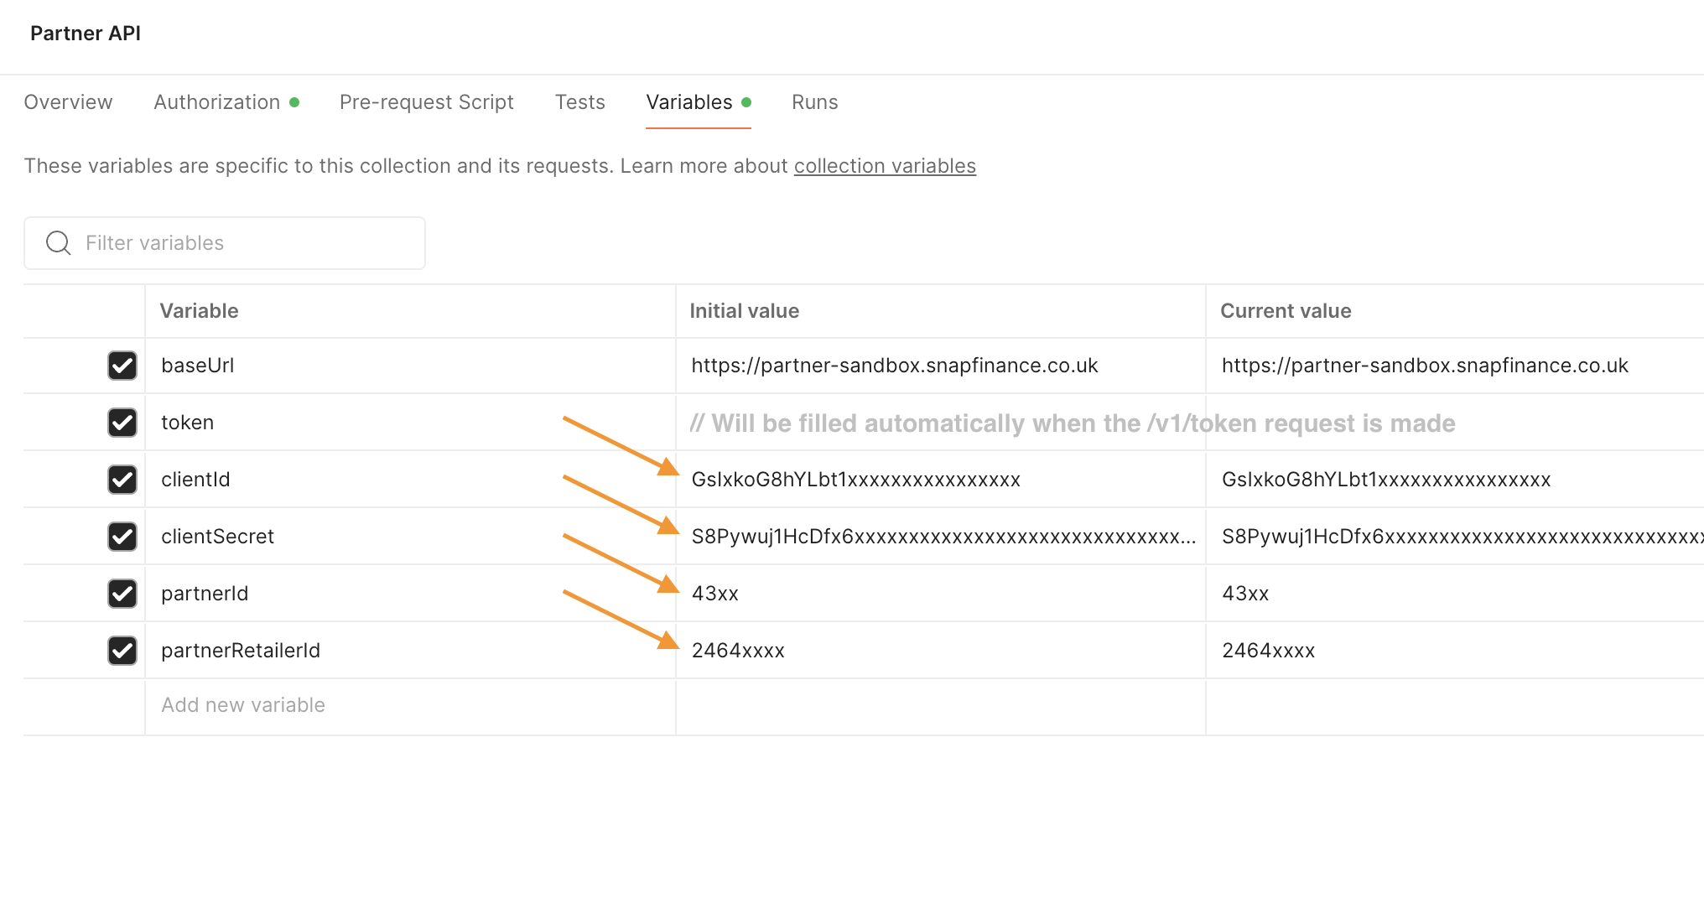This screenshot has height=924, width=1704.
Task: Select the partnerRetailerId current value 2464xxxx
Action: [1268, 651]
